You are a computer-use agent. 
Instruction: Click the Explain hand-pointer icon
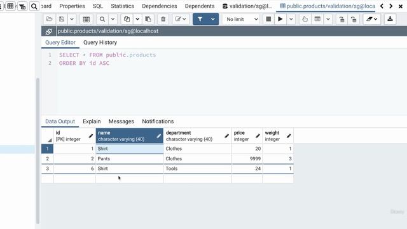[305, 19]
